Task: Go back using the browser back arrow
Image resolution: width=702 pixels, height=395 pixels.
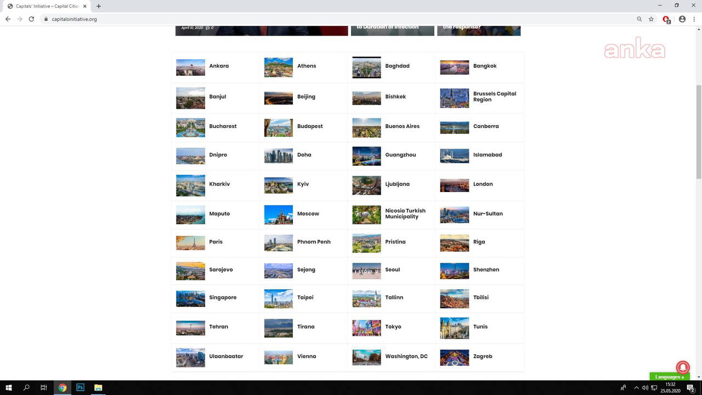Action: tap(8, 19)
